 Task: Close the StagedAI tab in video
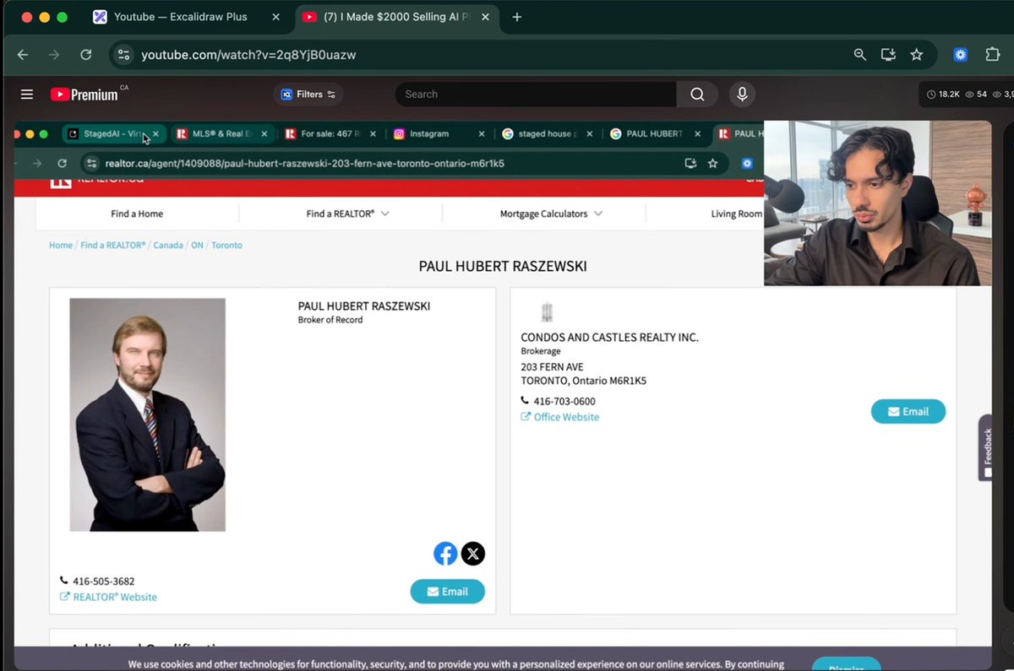click(155, 133)
